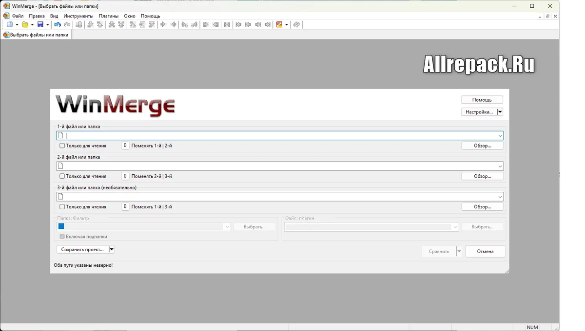Click the All Left merge icon

point(215,24)
